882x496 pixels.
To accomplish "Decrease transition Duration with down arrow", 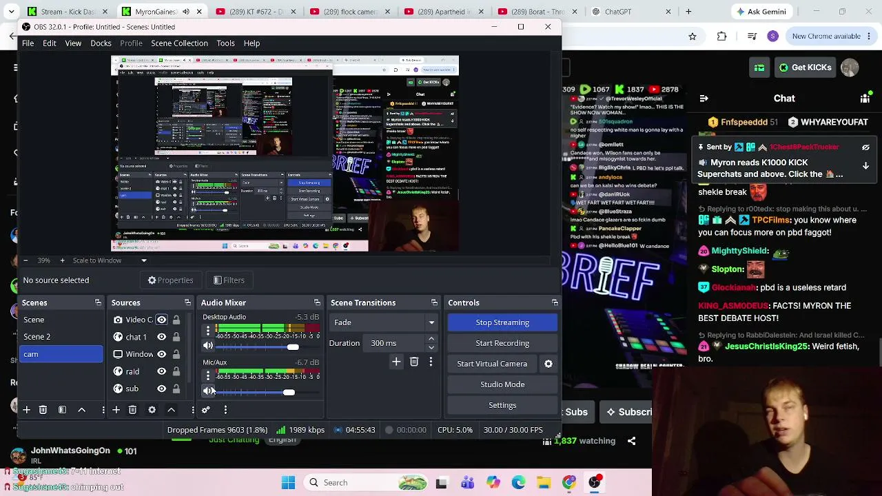I will 431,347.
